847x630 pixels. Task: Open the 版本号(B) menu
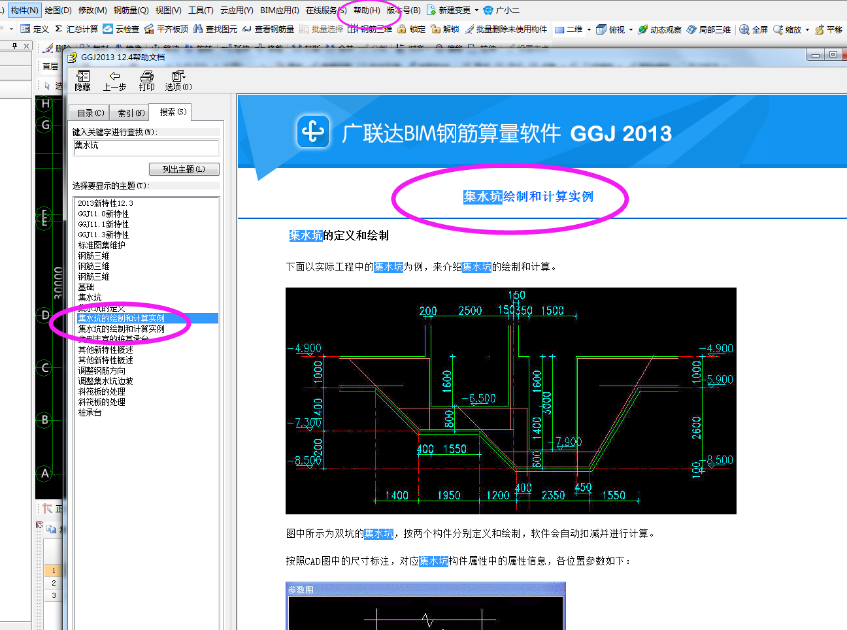403,10
